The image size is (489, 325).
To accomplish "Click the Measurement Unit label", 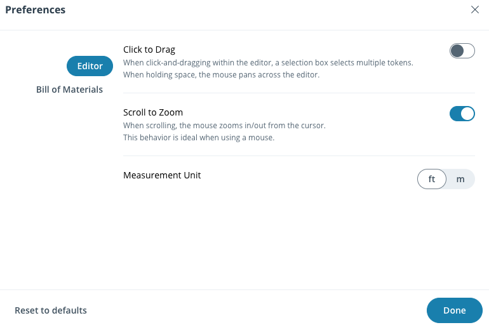I will 162,175.
